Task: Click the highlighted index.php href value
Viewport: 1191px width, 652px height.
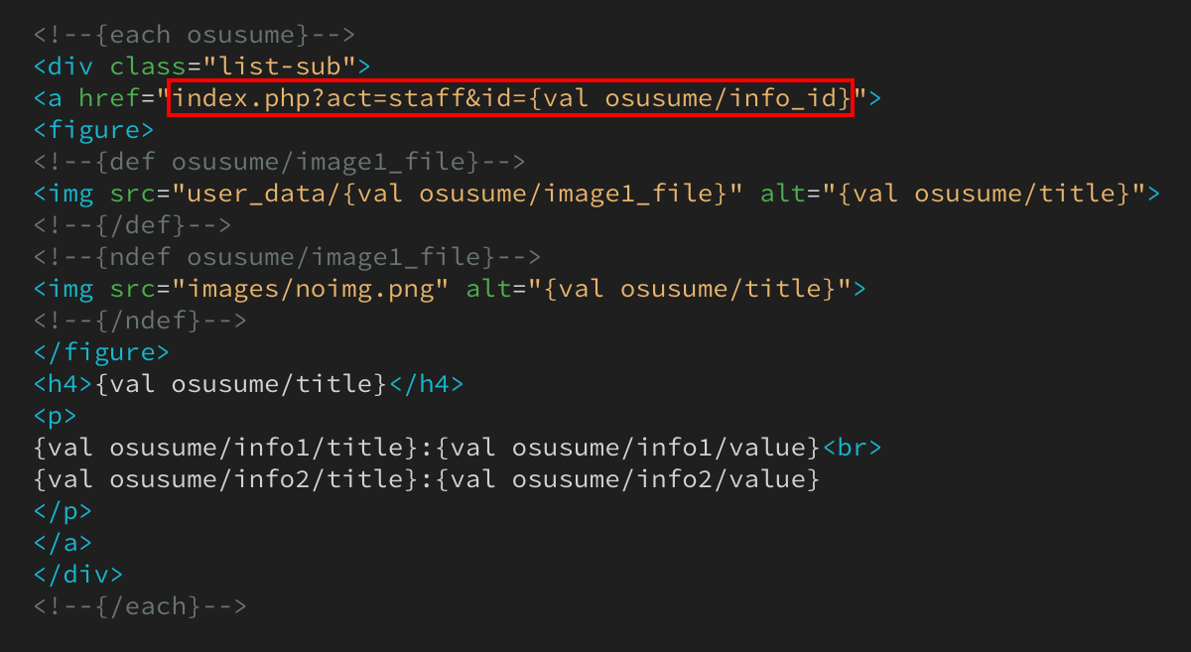Action: pos(511,98)
